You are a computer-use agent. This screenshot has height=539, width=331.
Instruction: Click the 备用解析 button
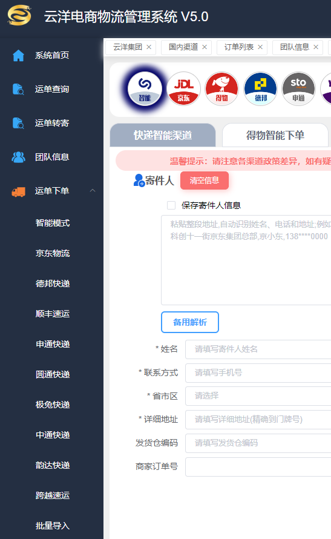pyautogui.click(x=190, y=322)
